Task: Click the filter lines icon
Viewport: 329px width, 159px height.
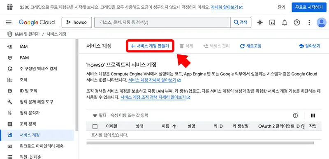Action: click(95, 116)
